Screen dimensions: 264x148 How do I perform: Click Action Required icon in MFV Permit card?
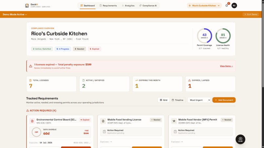click(175, 132)
